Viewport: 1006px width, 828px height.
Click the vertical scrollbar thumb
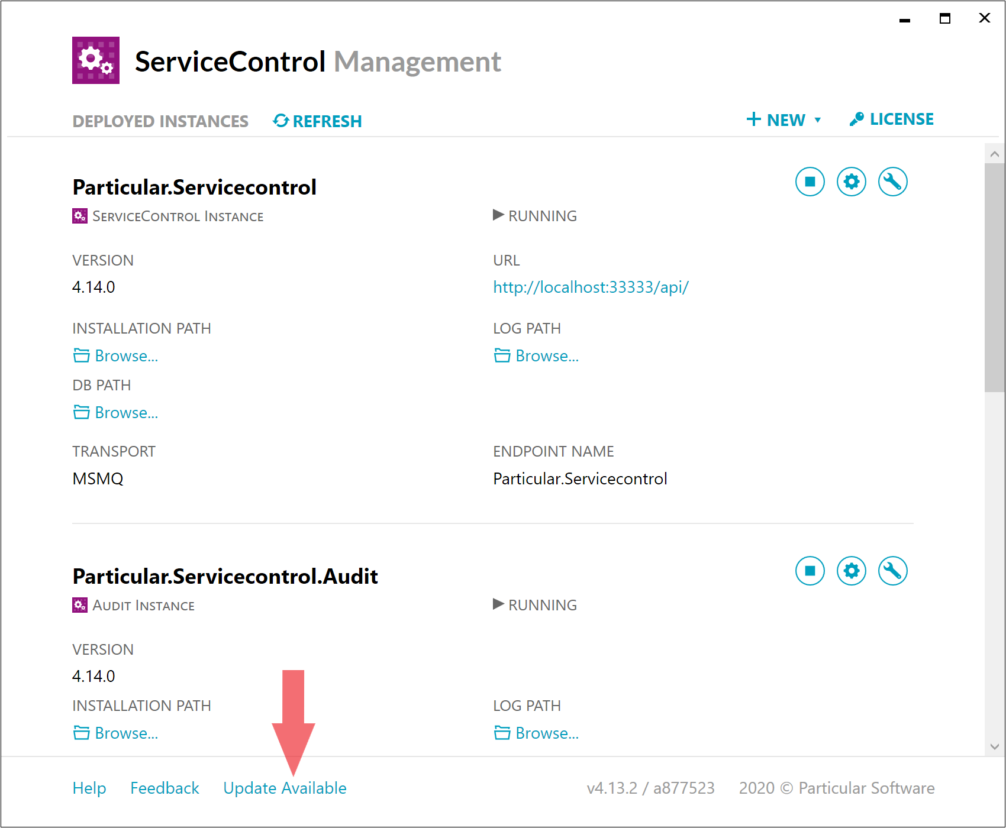point(995,278)
